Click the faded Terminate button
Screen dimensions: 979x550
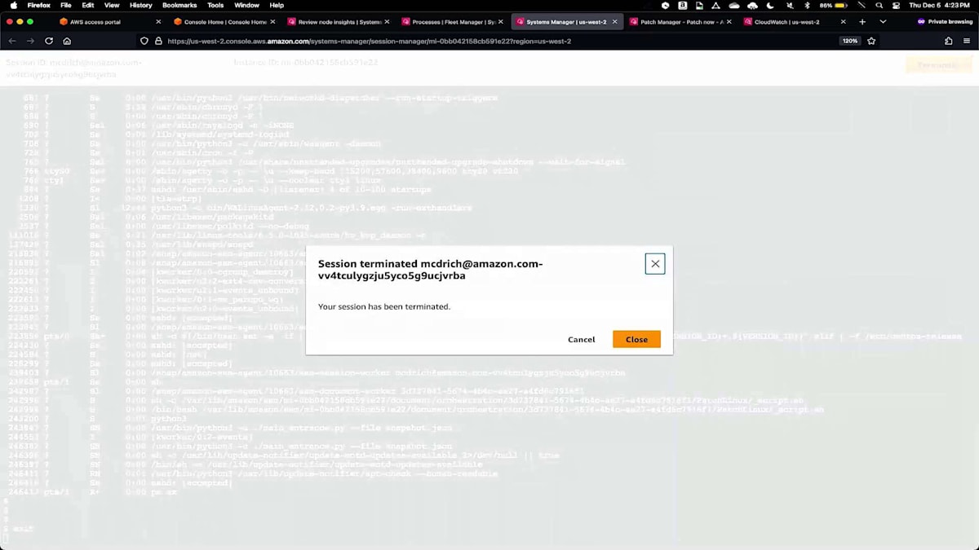tap(937, 65)
